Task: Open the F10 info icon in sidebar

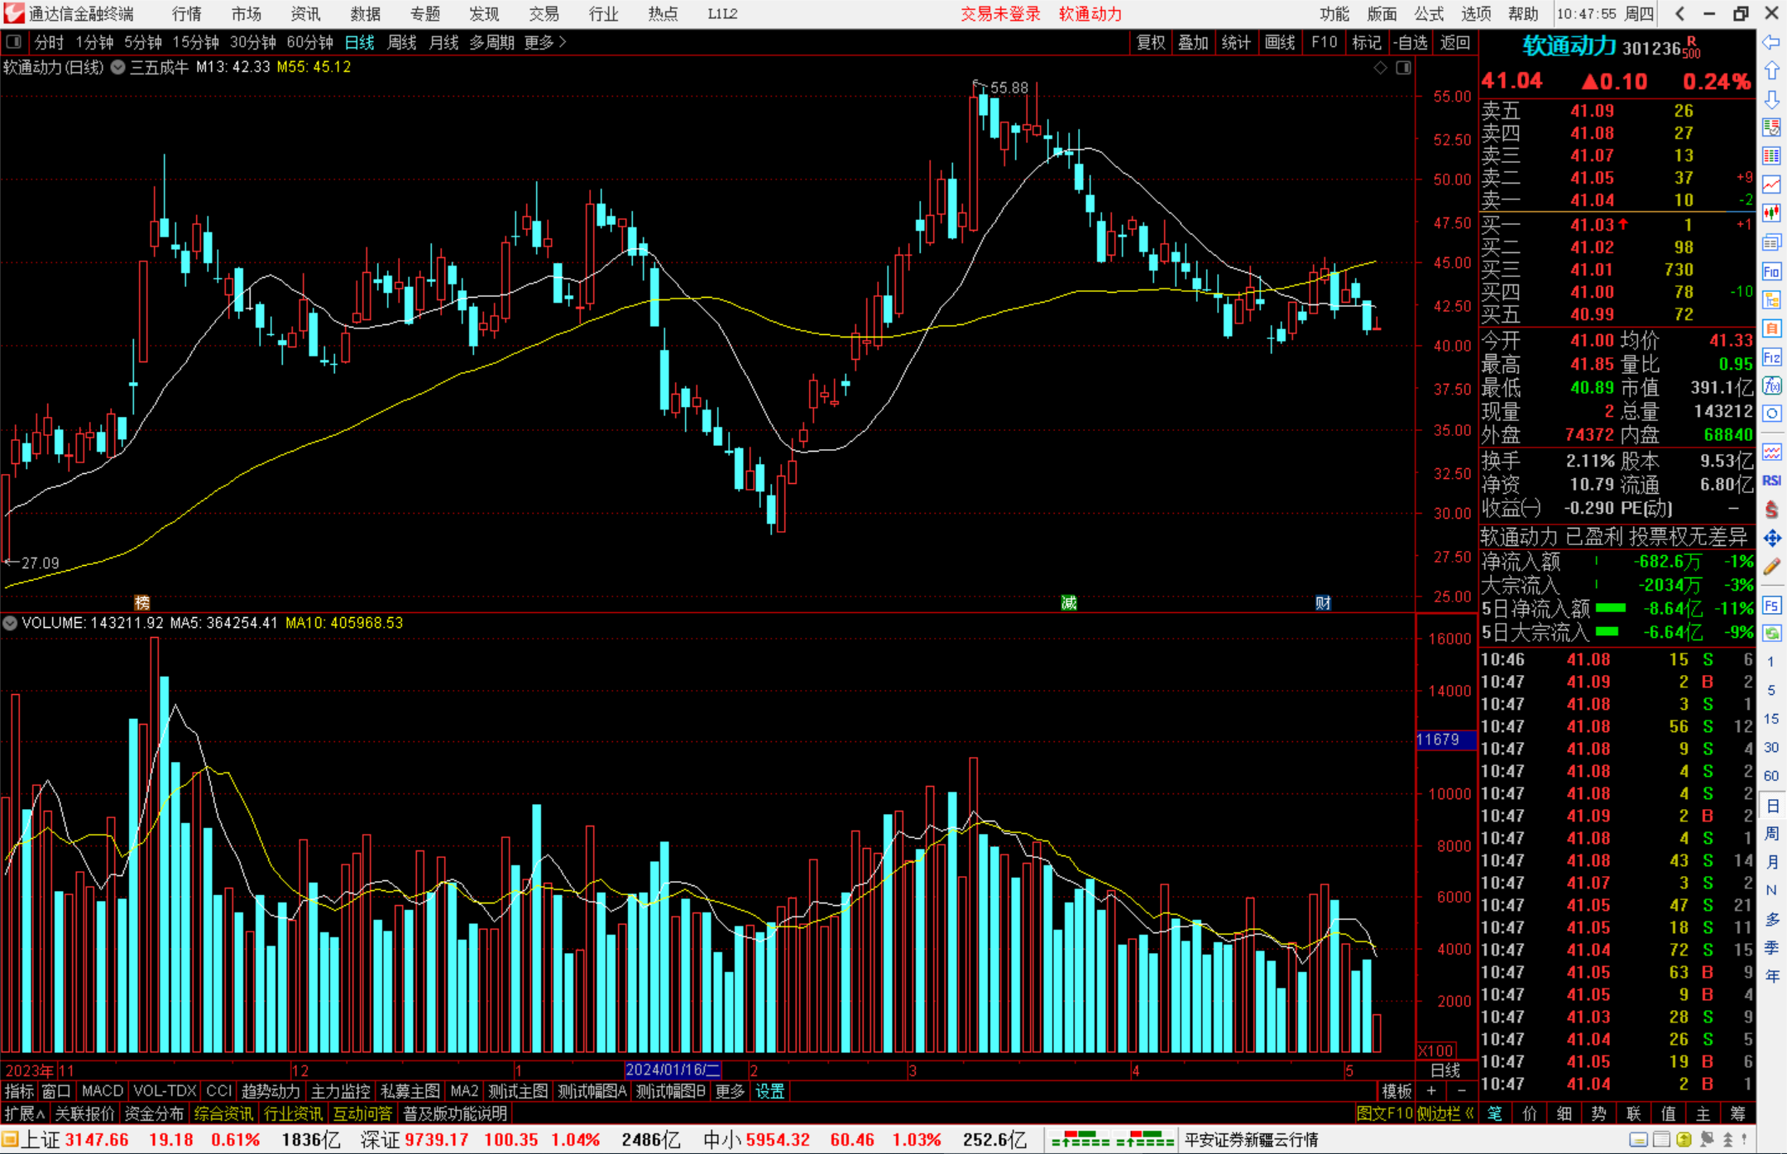Action: [1771, 271]
